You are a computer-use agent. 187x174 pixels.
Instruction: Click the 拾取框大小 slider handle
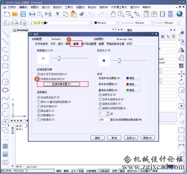tap(59, 58)
